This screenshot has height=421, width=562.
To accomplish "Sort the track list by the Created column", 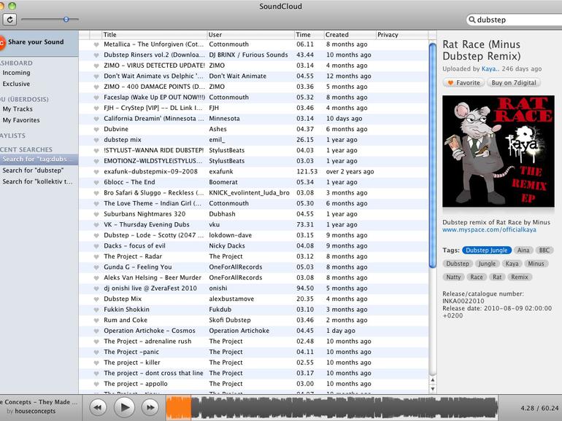I will point(350,35).
